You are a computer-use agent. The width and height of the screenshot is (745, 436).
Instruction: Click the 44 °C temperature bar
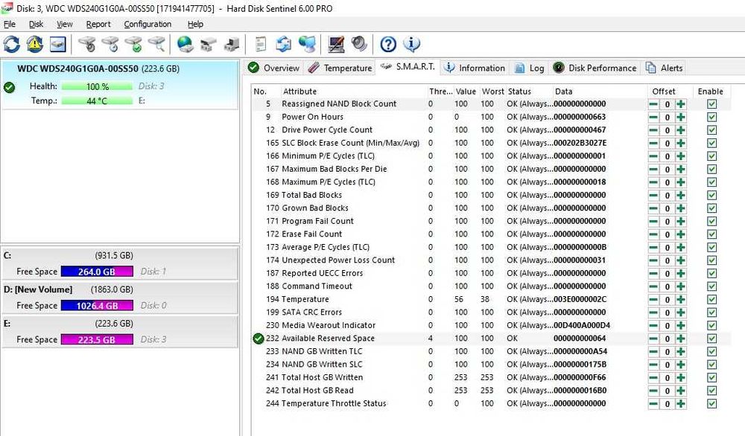coord(97,100)
